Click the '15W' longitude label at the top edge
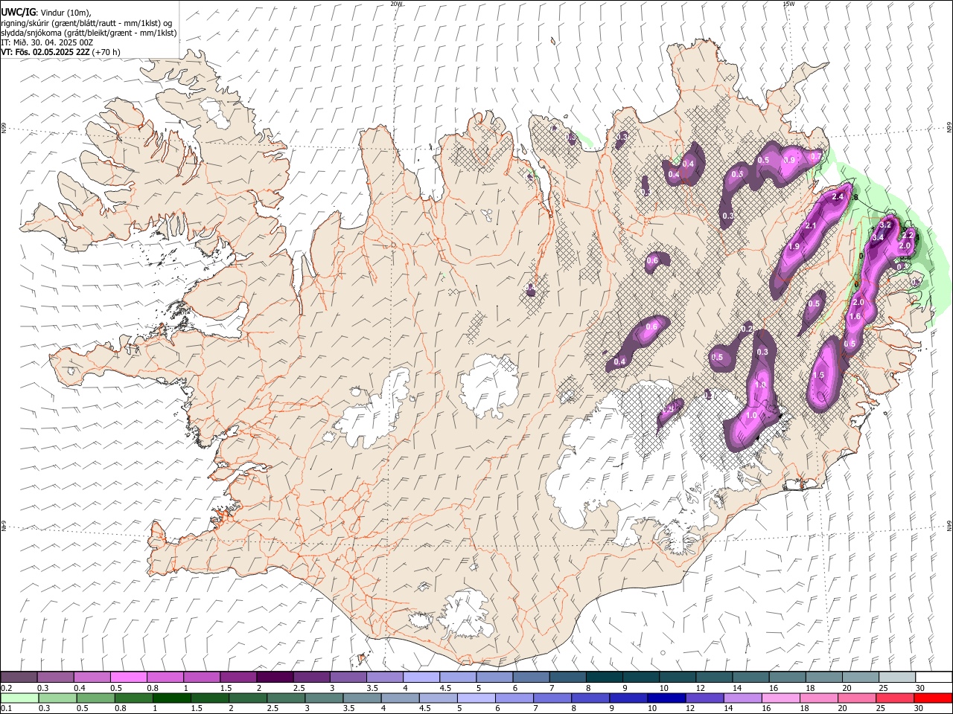The height and width of the screenshot is (714, 953). [x=788, y=4]
